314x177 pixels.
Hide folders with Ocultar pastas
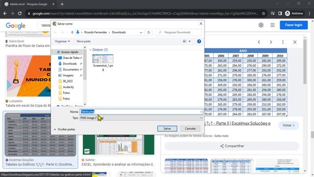64,129
